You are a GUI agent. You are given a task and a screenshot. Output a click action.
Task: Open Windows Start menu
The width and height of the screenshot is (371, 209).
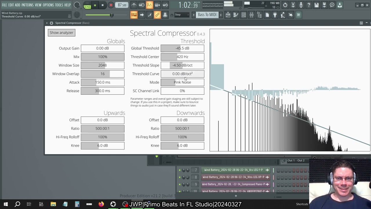click(6, 204)
